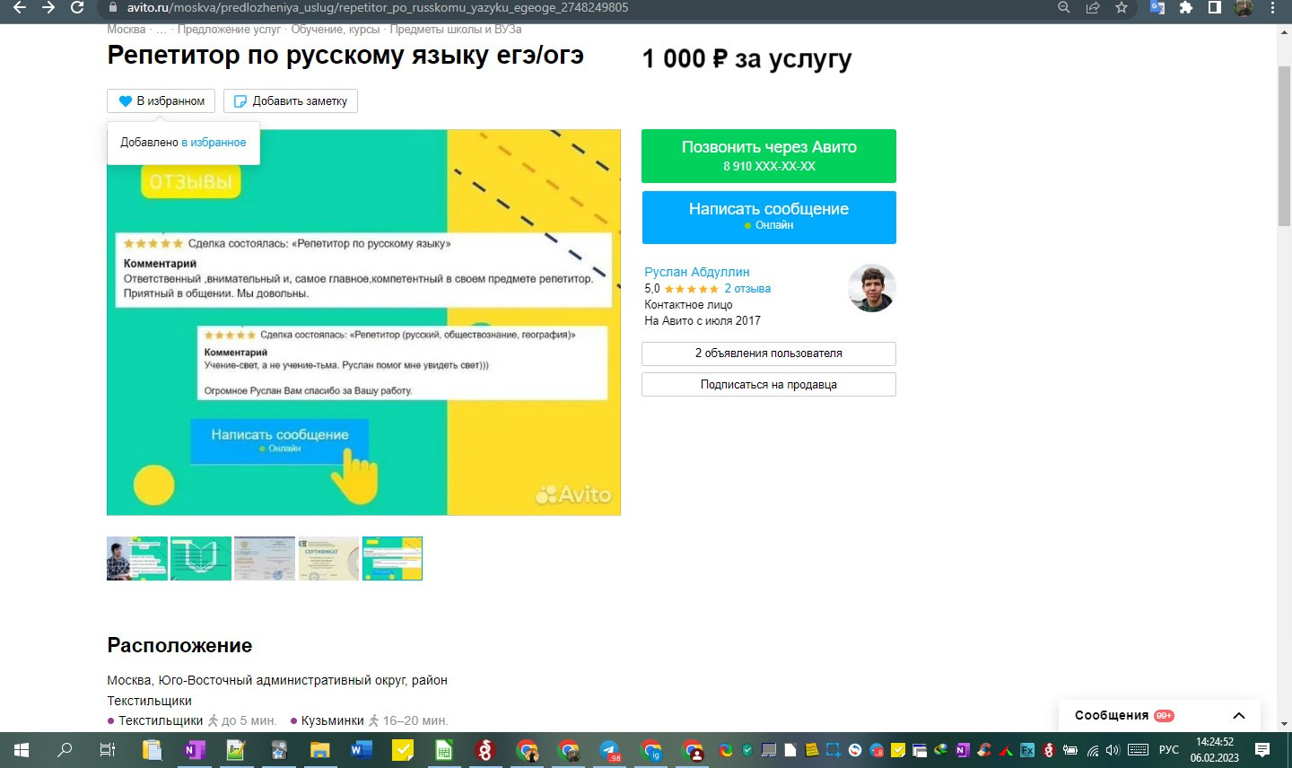Open the touch keyboard tray icon
This screenshot has width=1292, height=768.
click(x=1139, y=750)
